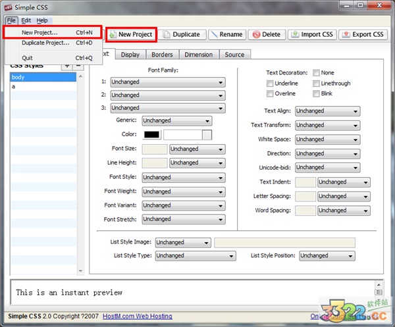Open the Text Align dropdown

point(327,111)
